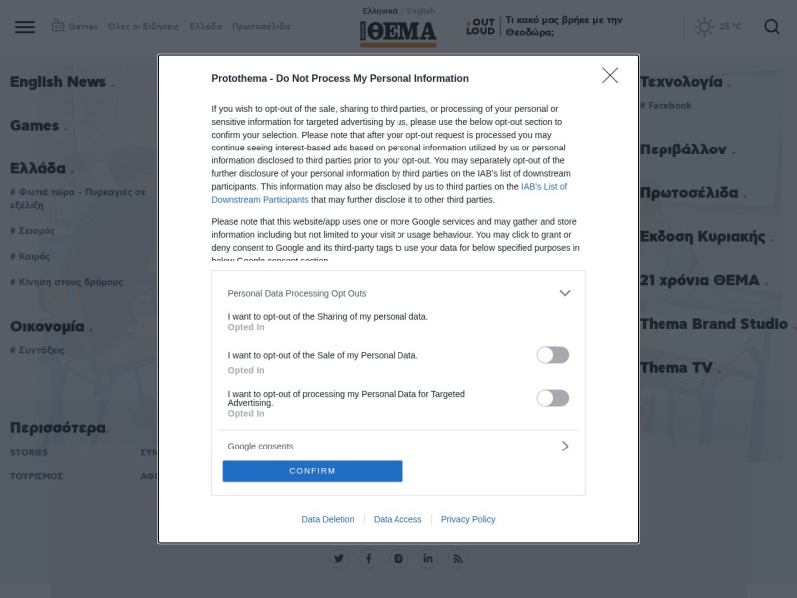Toggle opt-out of Sale of Personal Data
This screenshot has height=598, width=797.
pyautogui.click(x=553, y=355)
